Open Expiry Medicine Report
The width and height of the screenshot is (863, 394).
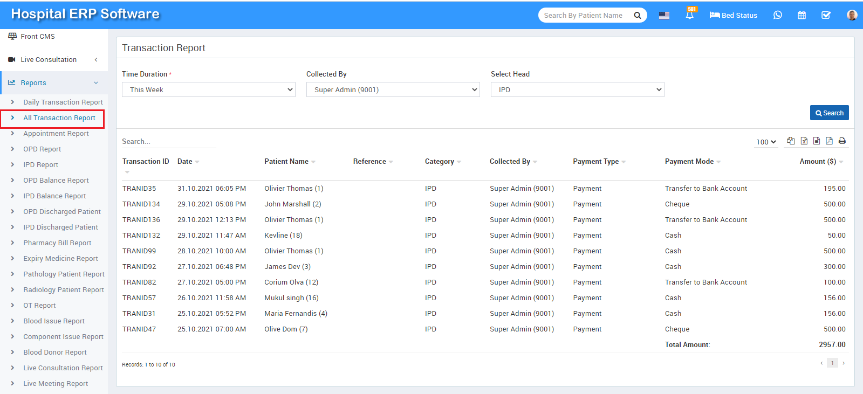tap(60, 258)
